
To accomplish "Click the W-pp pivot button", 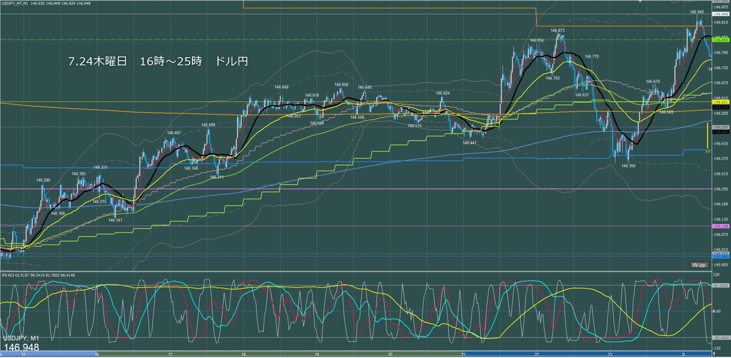I will (699, 265).
